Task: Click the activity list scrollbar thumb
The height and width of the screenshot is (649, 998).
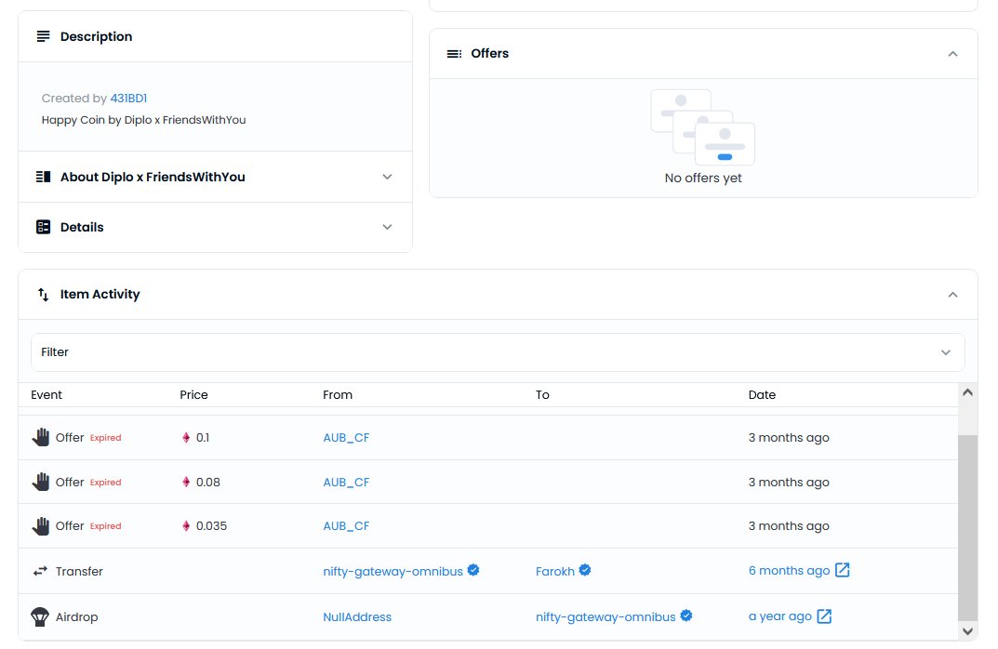Action: point(967,527)
